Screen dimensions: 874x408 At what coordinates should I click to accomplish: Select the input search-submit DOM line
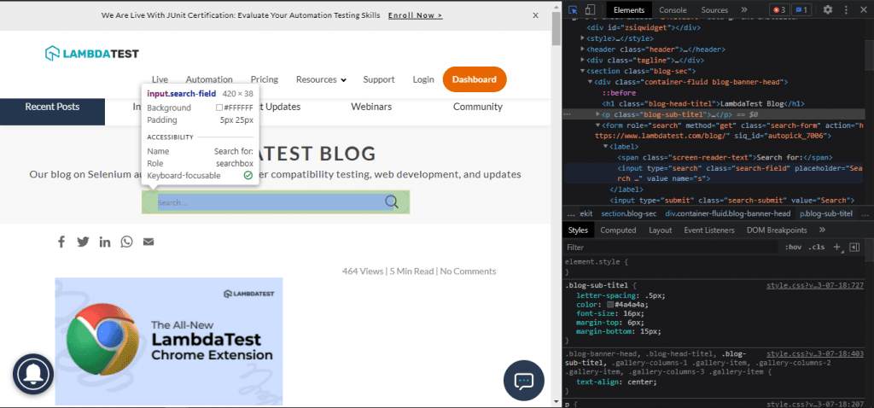click(731, 200)
